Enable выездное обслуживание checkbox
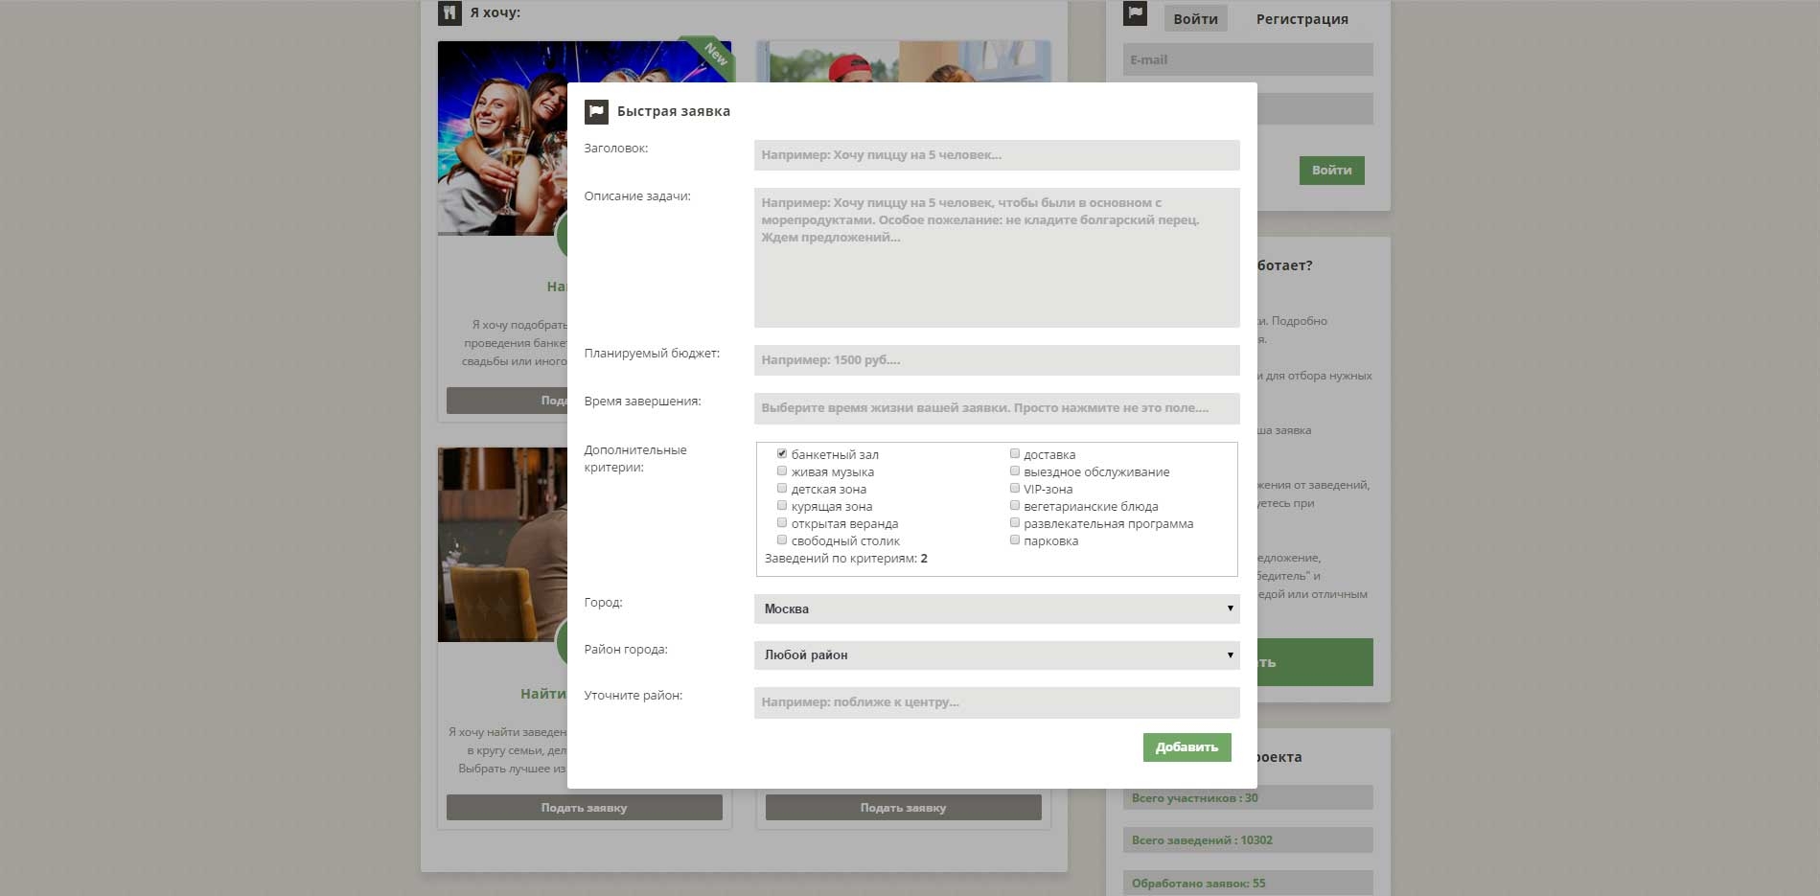Image resolution: width=1820 pixels, height=896 pixels. tap(1015, 471)
